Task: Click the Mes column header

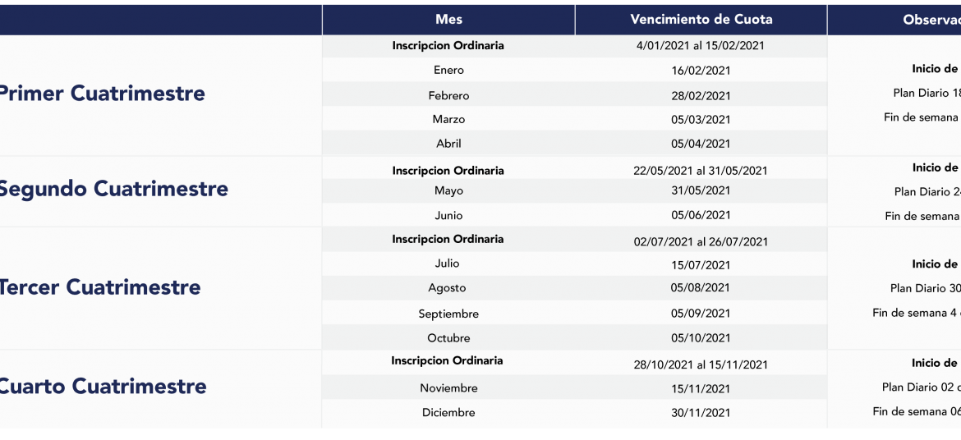Action: click(x=448, y=20)
